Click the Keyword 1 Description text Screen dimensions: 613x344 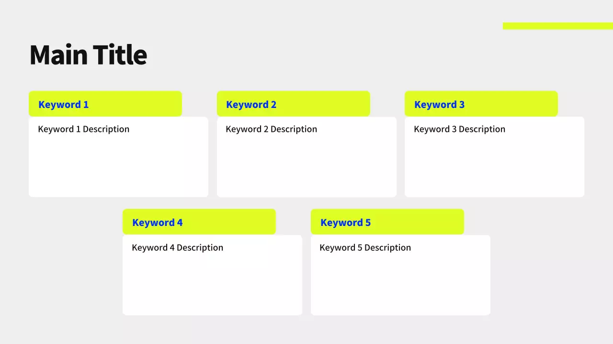(x=83, y=129)
